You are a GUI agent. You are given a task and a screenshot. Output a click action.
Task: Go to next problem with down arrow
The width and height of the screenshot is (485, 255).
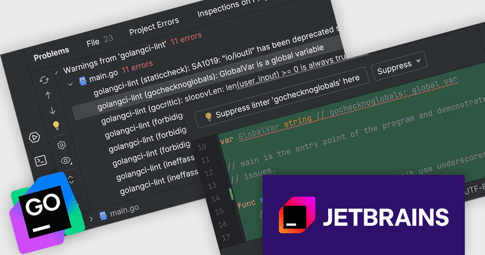click(52, 110)
